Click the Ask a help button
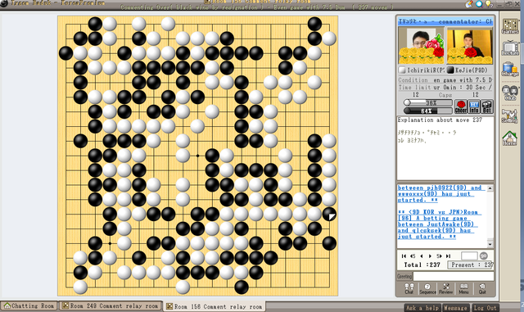 (422, 308)
